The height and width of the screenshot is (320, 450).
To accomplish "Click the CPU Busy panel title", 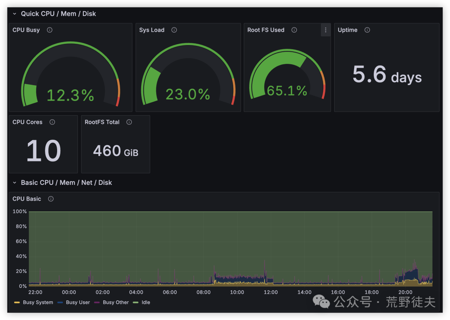I will 26,30.
